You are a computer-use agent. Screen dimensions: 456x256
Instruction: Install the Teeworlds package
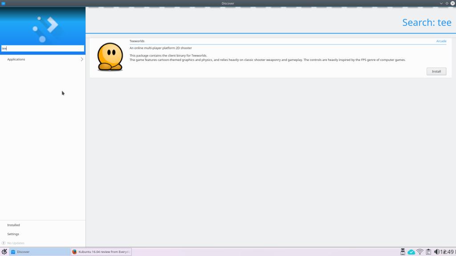(x=436, y=71)
